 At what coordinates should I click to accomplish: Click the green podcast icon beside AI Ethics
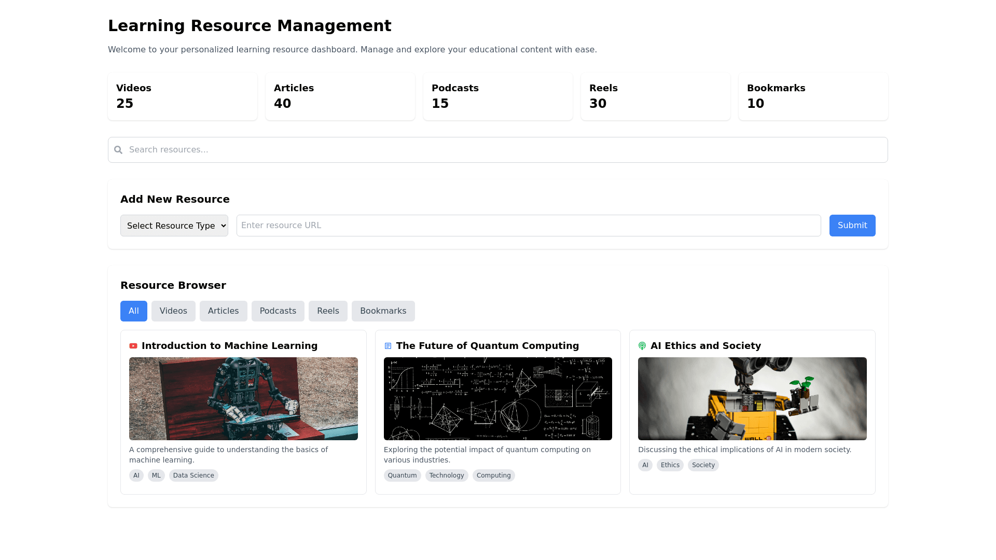642,346
